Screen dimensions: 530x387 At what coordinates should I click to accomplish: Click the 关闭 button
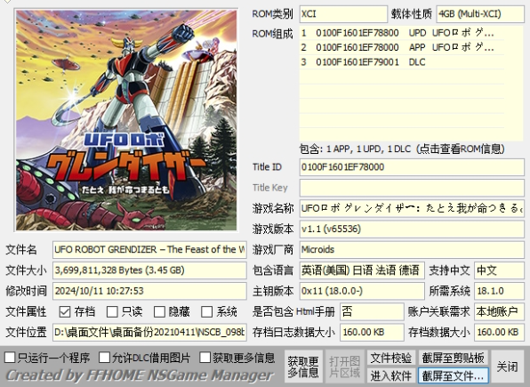pos(508,367)
